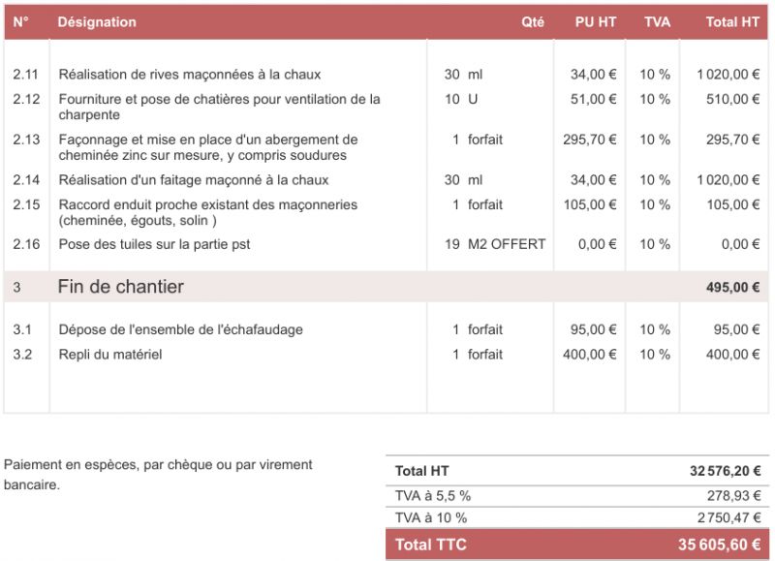Screen dimensions: 775x561
Task: Click the PU HT column header
Action: (x=595, y=21)
